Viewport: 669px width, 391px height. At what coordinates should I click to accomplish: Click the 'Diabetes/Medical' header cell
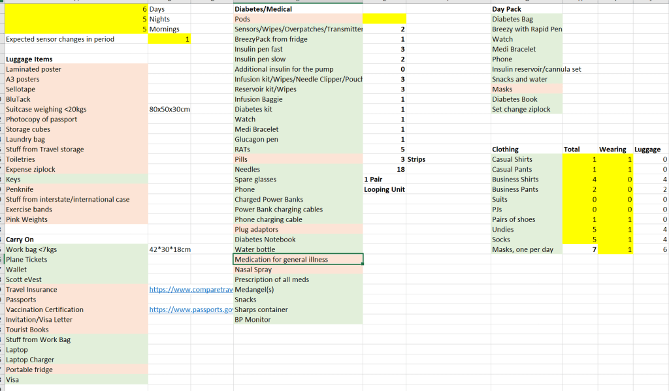coord(263,9)
